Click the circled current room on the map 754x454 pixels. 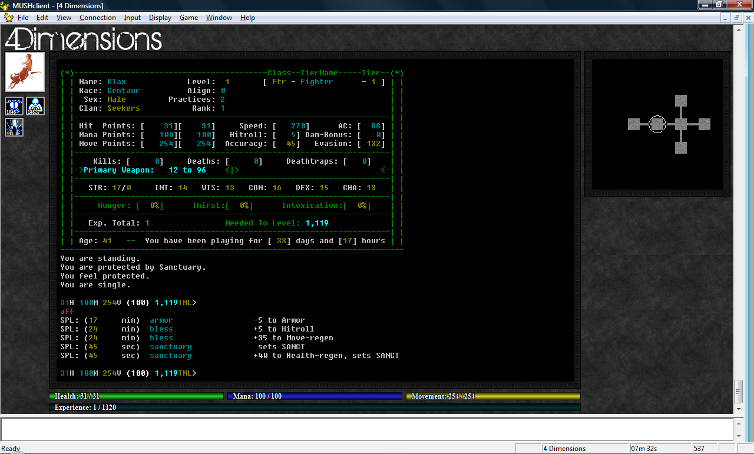coord(657,124)
